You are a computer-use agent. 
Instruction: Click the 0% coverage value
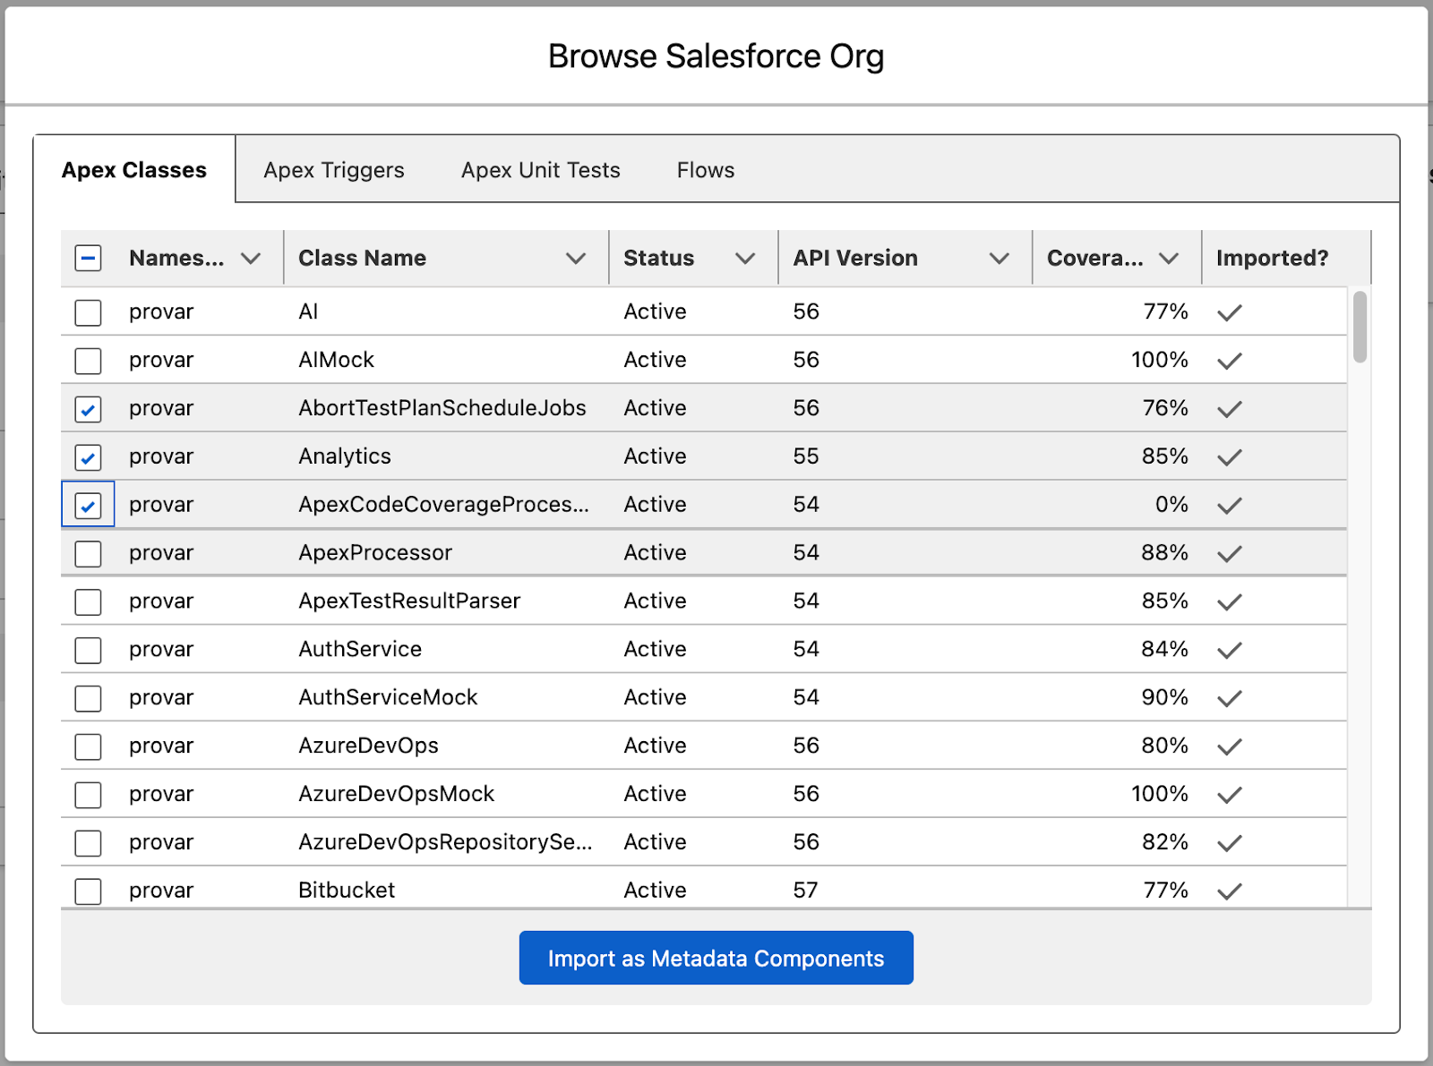point(1171,505)
